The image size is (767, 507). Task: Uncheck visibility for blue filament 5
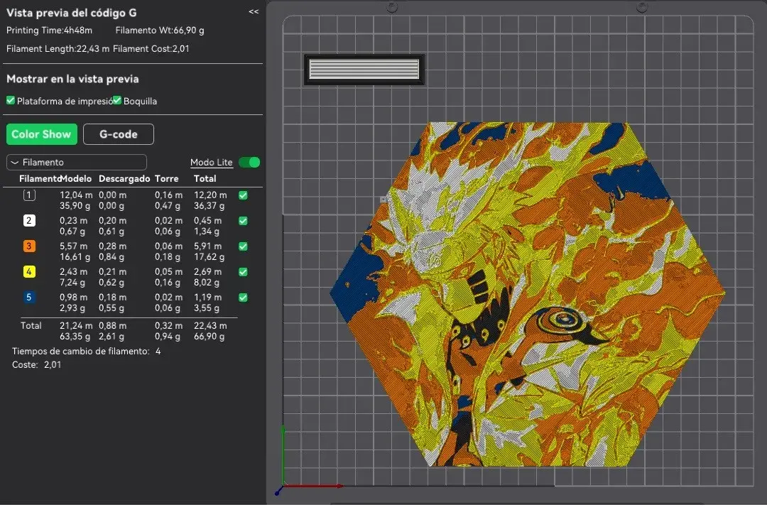coord(243,298)
